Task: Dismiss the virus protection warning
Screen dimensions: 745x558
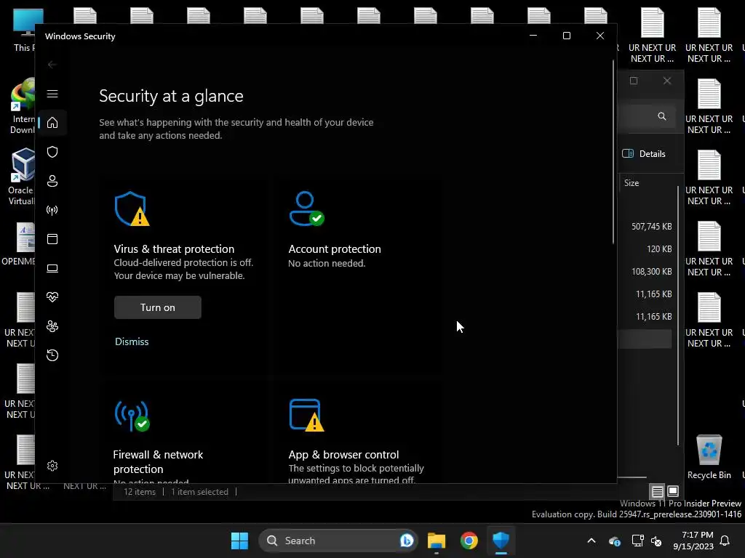Action: (x=132, y=341)
